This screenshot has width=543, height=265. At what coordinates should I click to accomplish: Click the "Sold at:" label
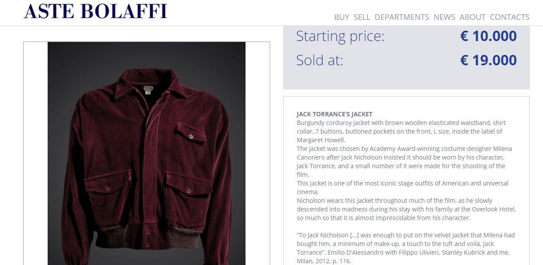click(x=319, y=60)
